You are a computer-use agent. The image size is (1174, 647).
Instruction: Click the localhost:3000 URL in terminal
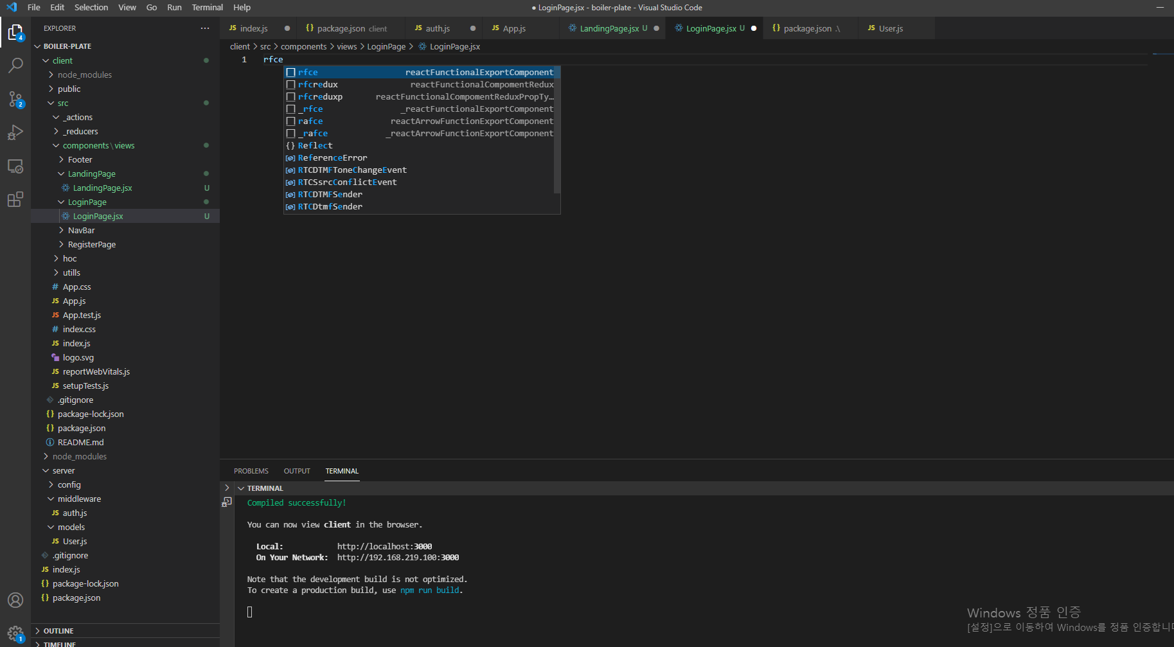click(x=384, y=547)
